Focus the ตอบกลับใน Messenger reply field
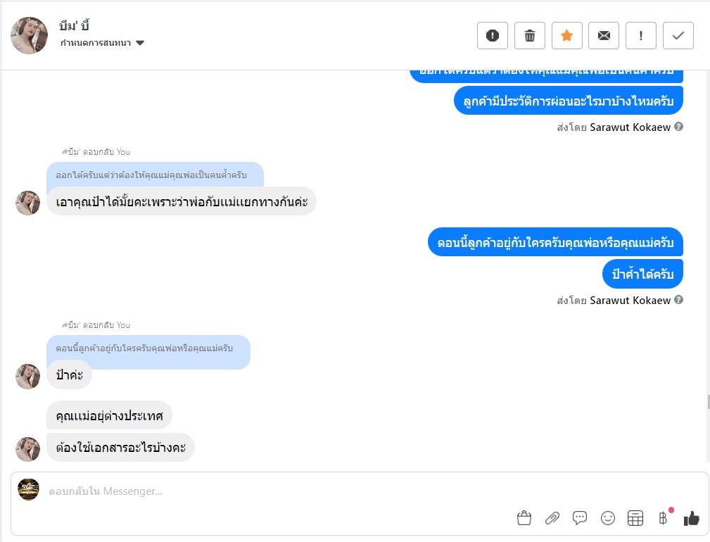The image size is (710, 542). (281, 491)
